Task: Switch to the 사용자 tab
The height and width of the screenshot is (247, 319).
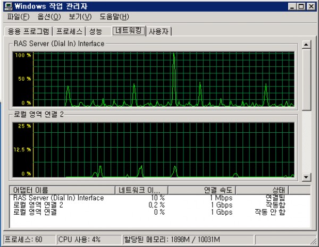Action: tap(158, 31)
